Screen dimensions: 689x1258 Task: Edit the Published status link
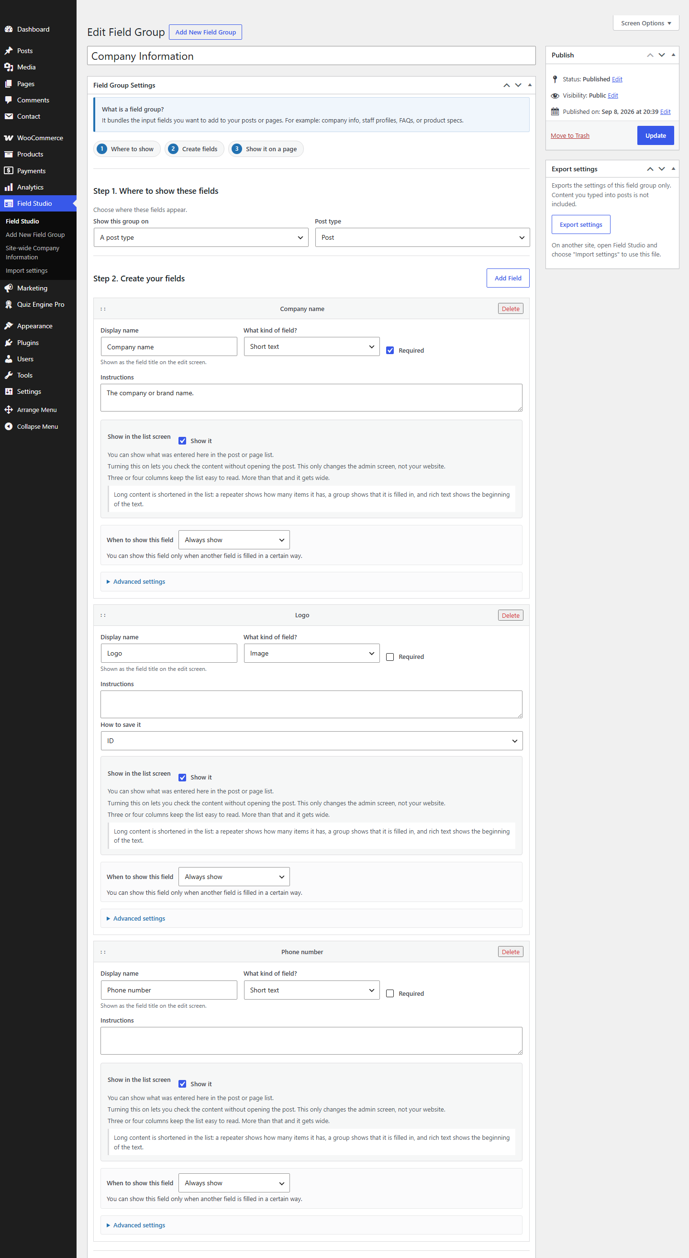617,79
